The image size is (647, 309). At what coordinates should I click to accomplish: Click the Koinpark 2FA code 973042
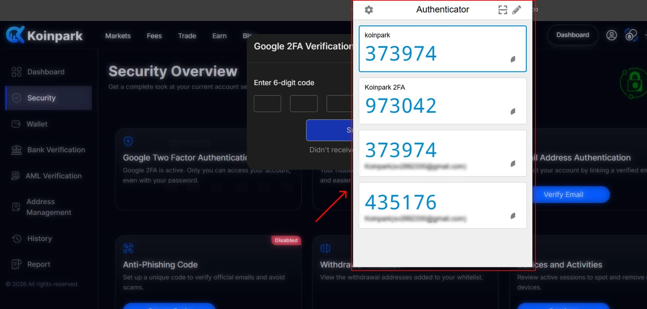click(x=401, y=106)
